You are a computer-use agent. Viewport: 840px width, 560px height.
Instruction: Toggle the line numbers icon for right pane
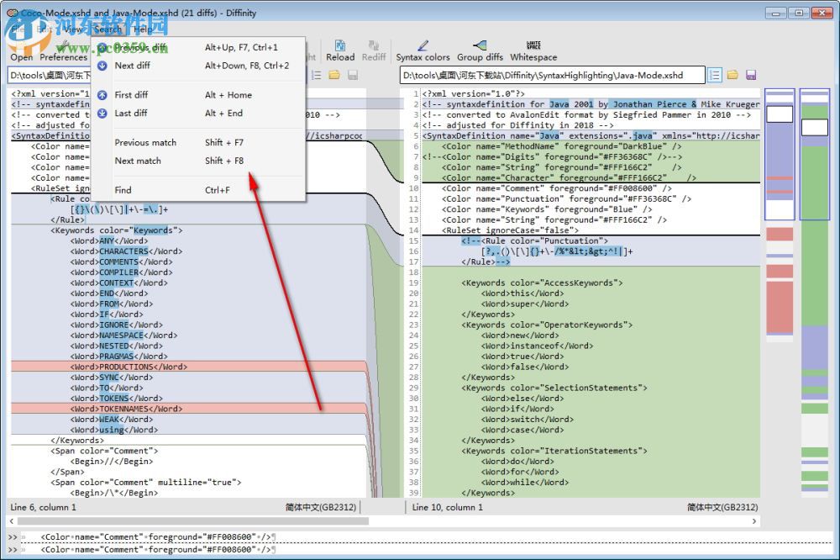(x=714, y=76)
